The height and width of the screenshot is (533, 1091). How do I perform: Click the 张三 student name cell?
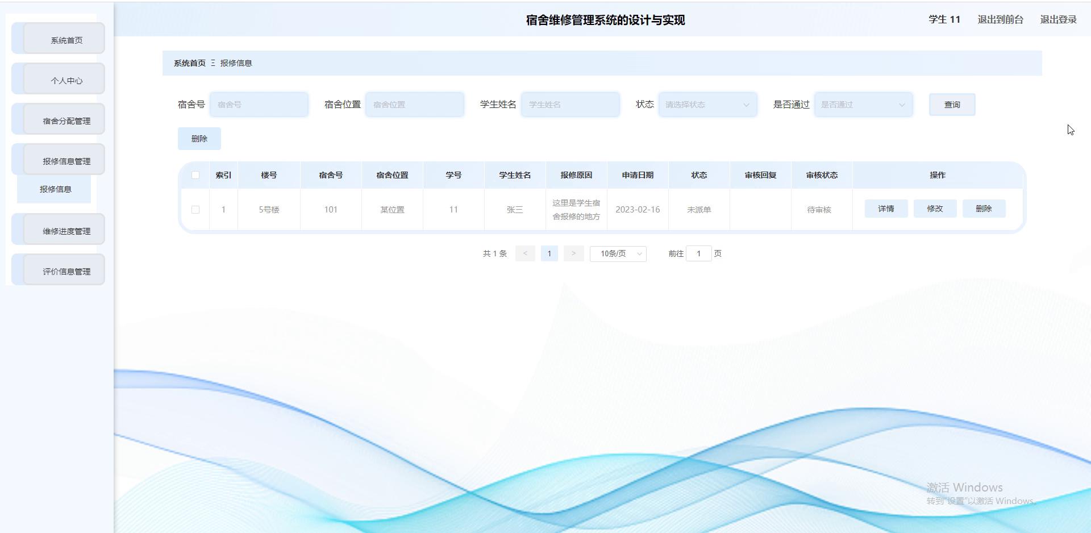[515, 210]
